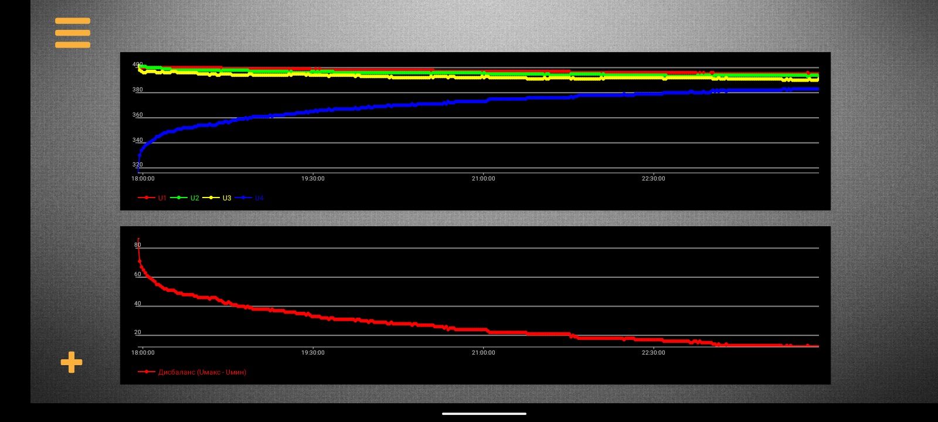Image resolution: width=938 pixels, height=422 pixels.
Task: Click the 21:00:00 label on voltage chart
Action: [x=483, y=179]
